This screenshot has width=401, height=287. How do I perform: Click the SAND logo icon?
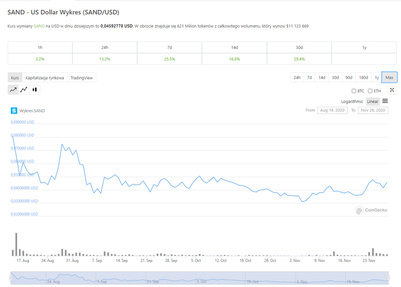tap(14, 111)
